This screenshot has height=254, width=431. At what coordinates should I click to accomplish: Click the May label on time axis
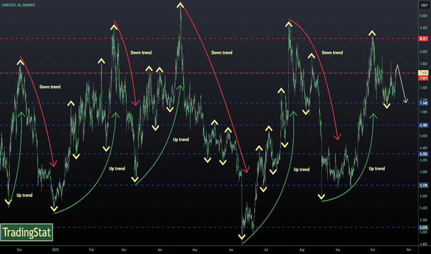coord(195,250)
